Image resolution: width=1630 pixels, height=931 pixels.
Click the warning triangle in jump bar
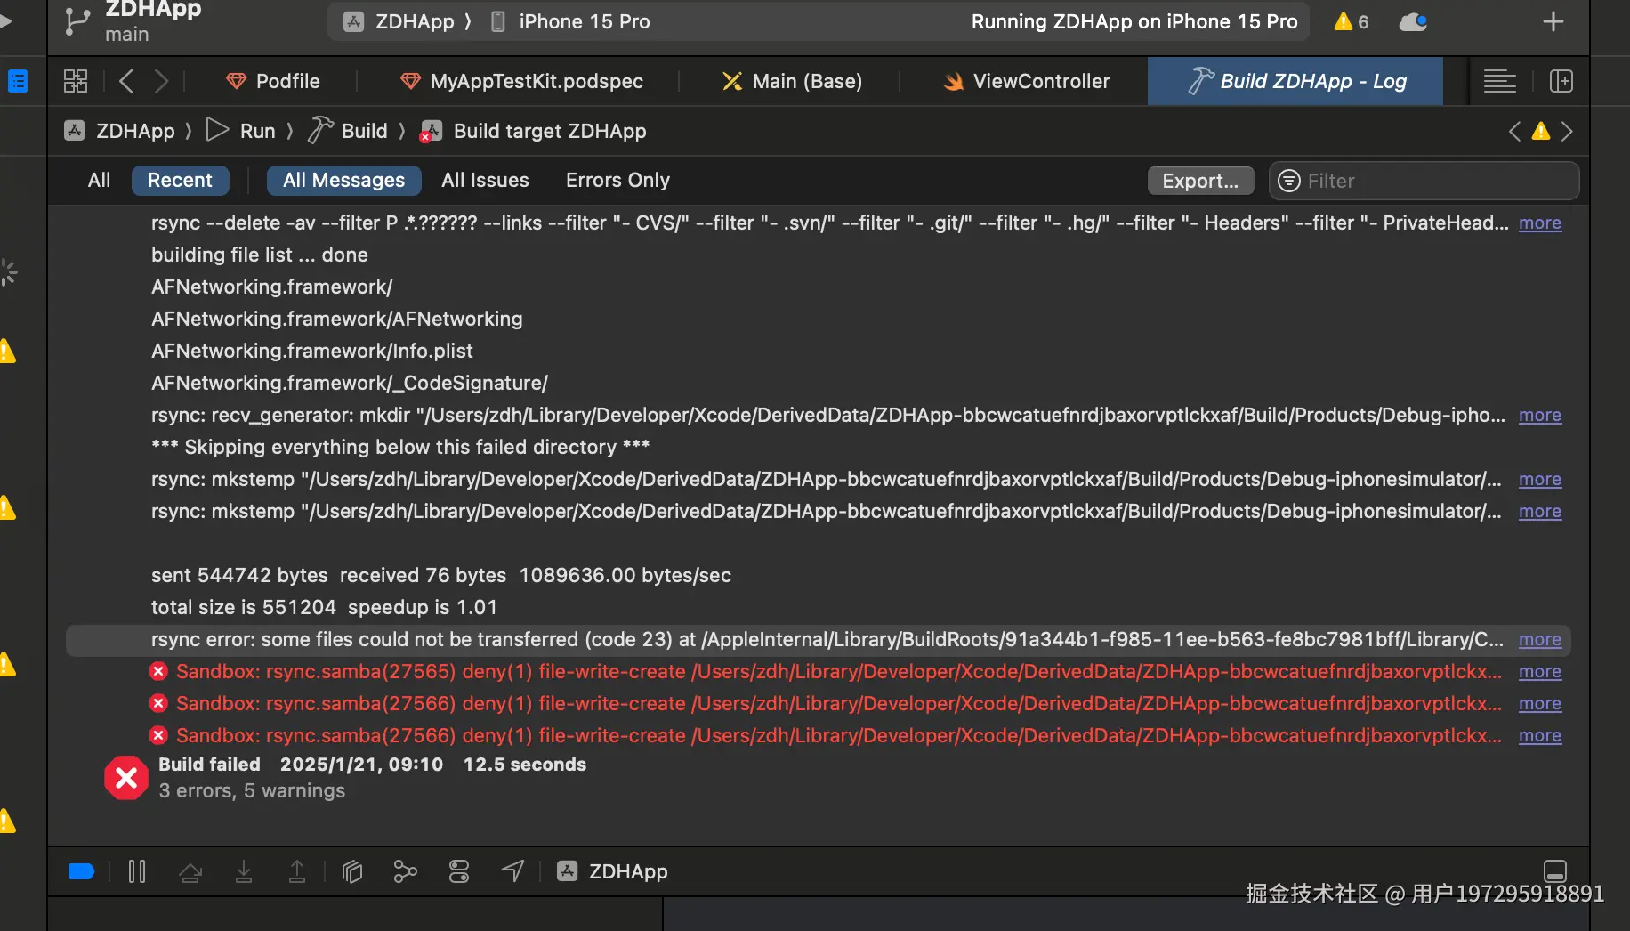tap(1541, 132)
